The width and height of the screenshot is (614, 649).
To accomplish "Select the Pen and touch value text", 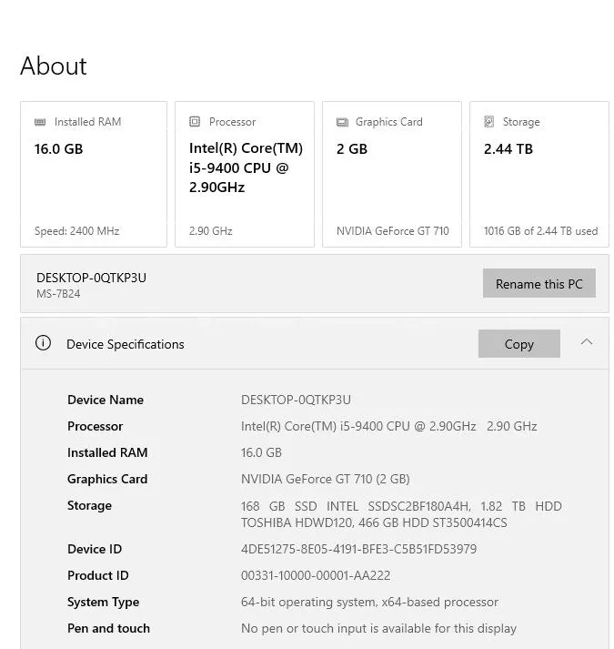I will pyautogui.click(x=378, y=628).
